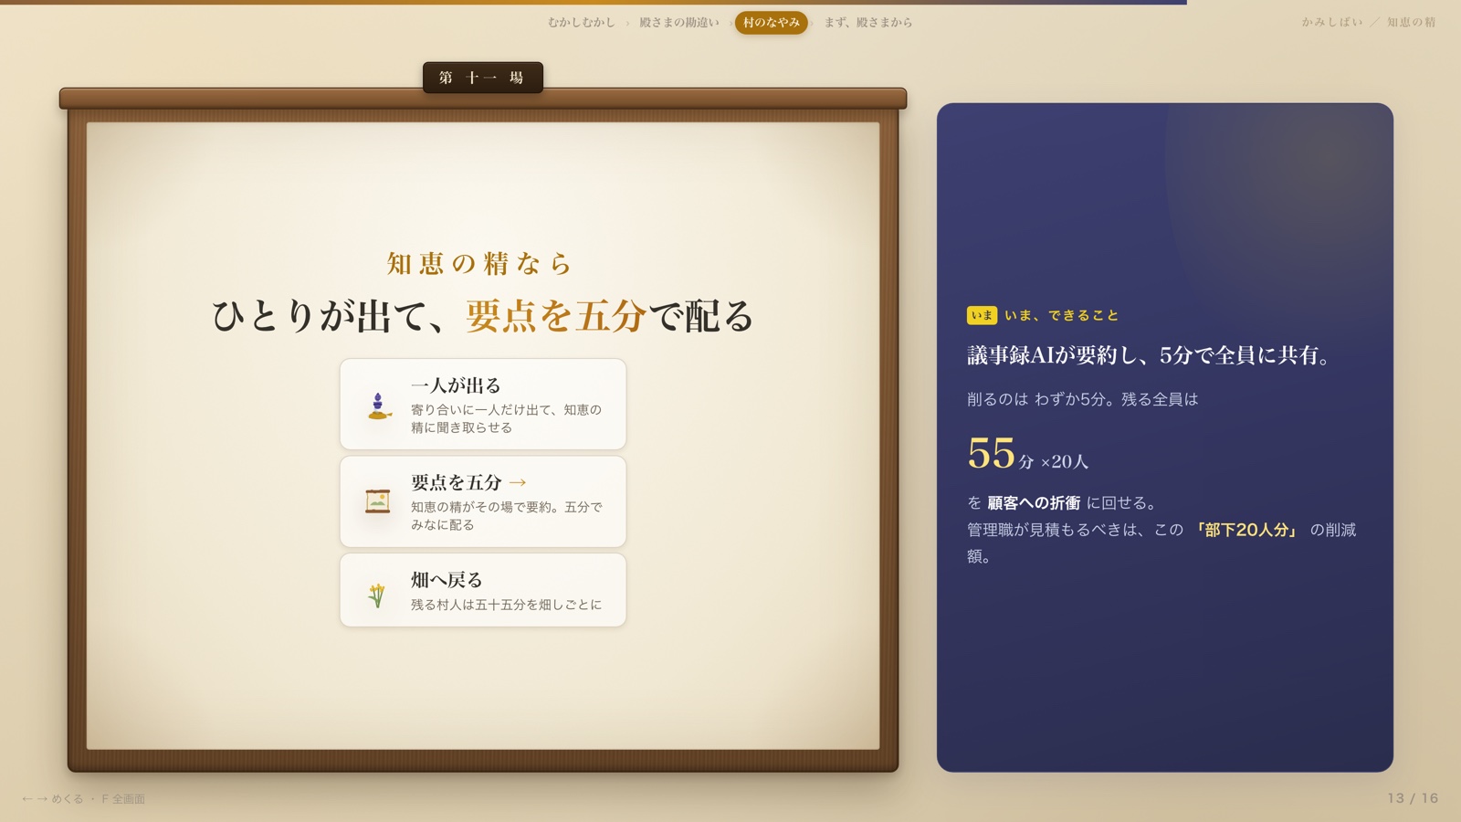
Task: Click the yellow いま badge
Action: tap(982, 315)
